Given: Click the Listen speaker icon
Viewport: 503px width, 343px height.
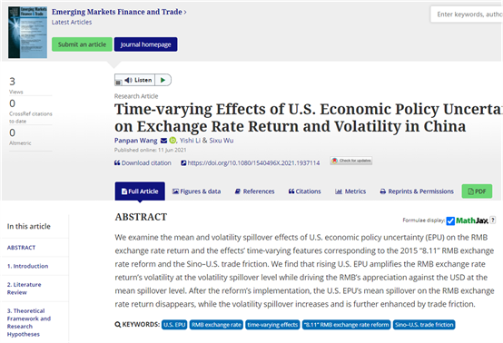Looking at the screenshot, I should [x=128, y=80].
